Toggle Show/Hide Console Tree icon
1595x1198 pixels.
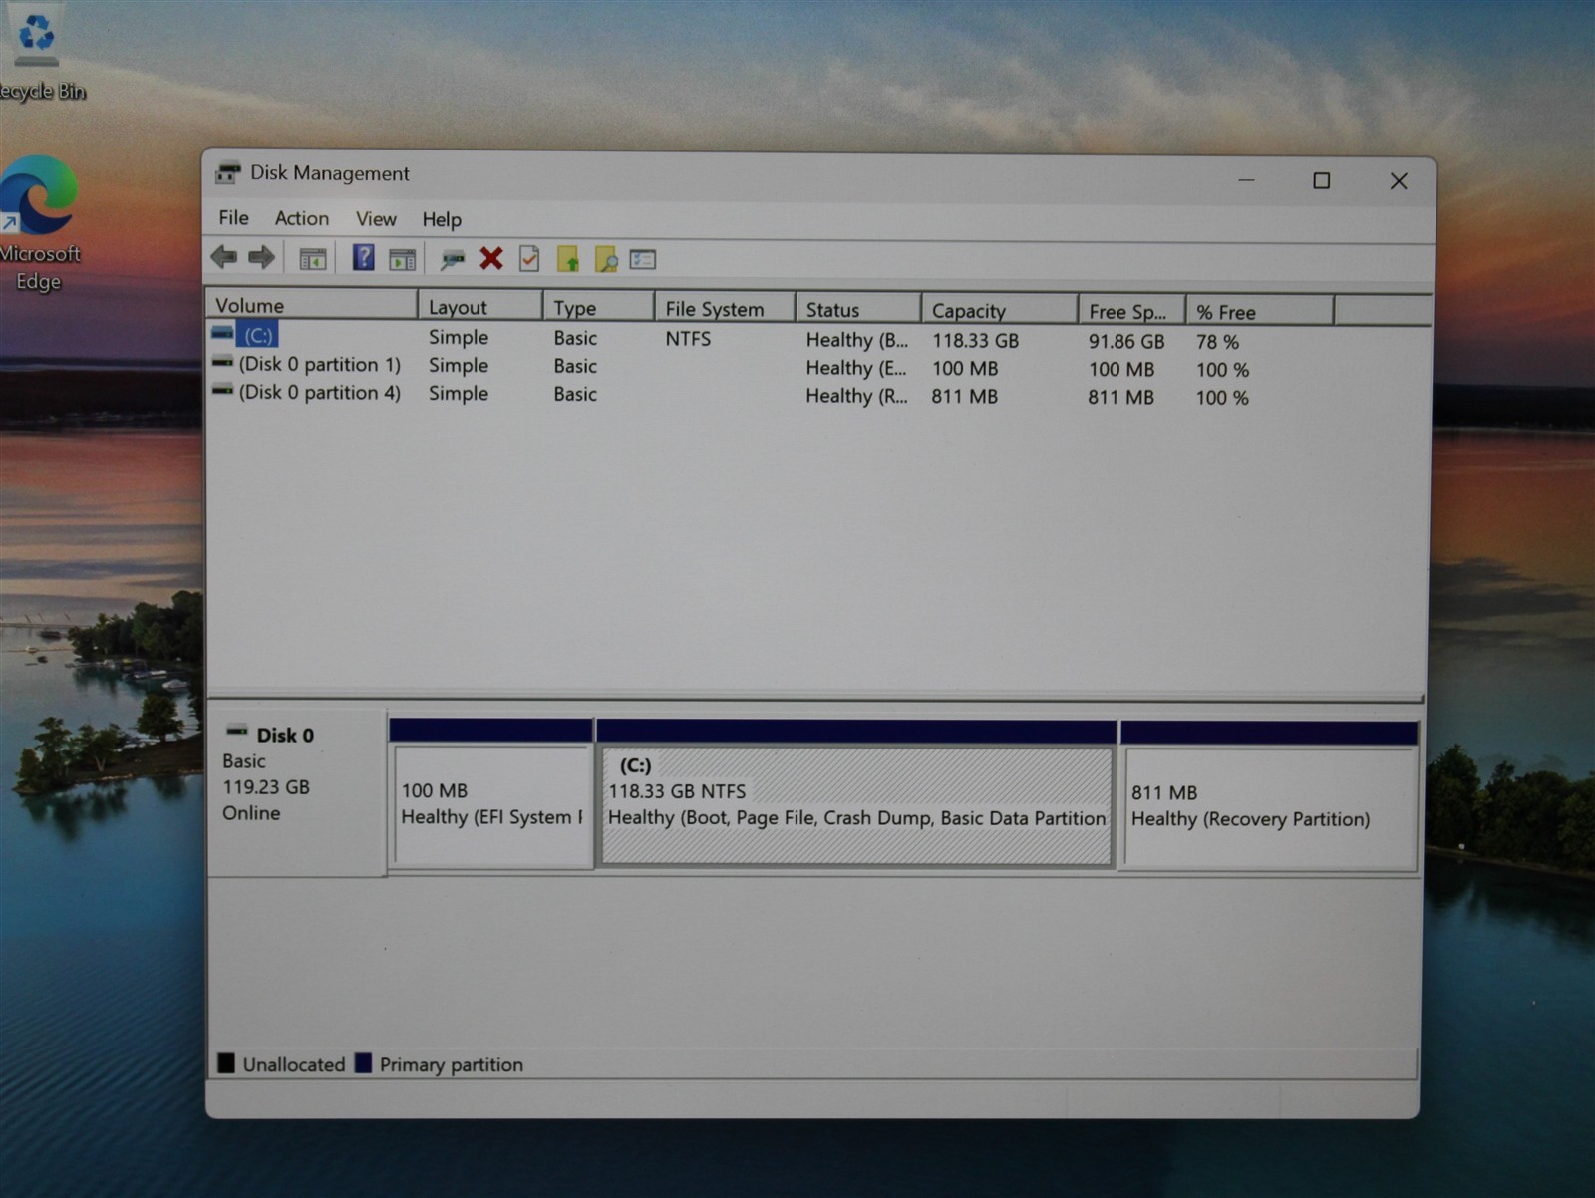point(313,259)
